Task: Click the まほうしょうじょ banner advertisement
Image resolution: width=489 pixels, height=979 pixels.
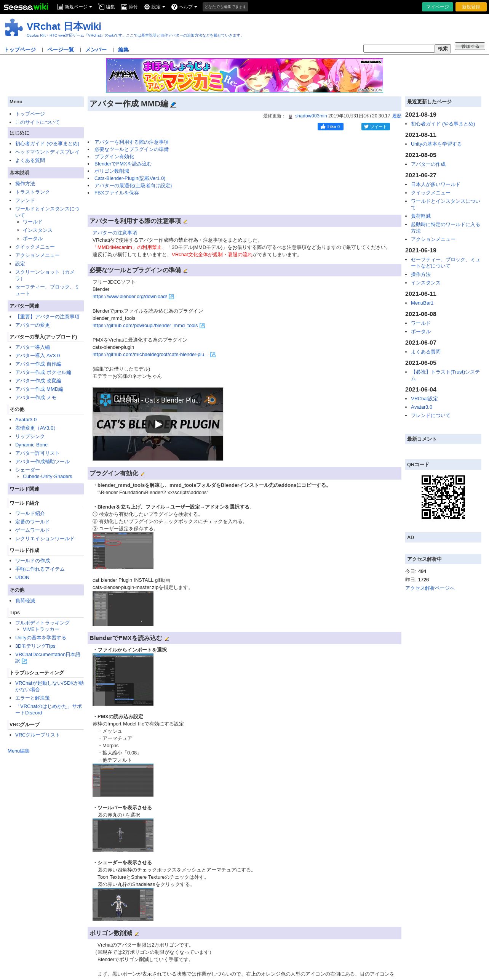Action: pyautogui.click(x=244, y=75)
